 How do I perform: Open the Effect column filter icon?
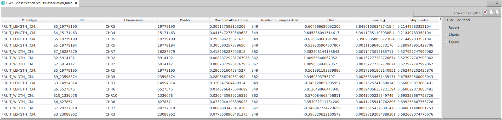tap(324, 20)
